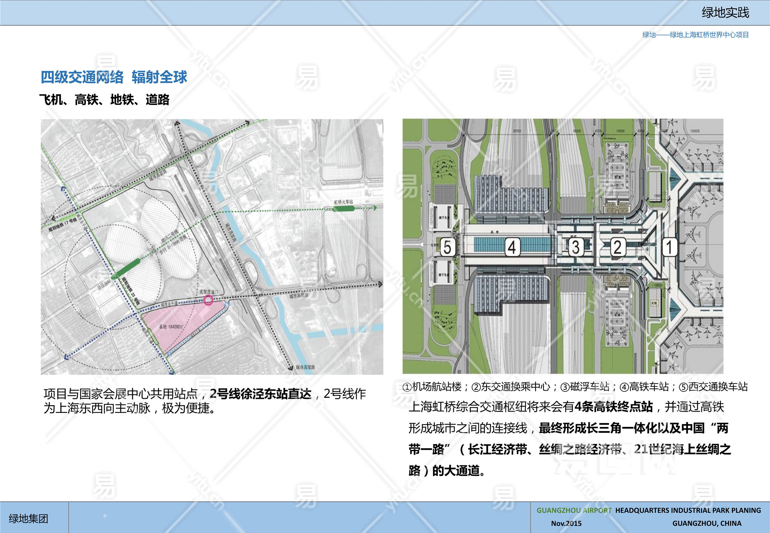Click the pink circle elevated ramp marker
The height and width of the screenshot is (533, 770).
click(208, 300)
